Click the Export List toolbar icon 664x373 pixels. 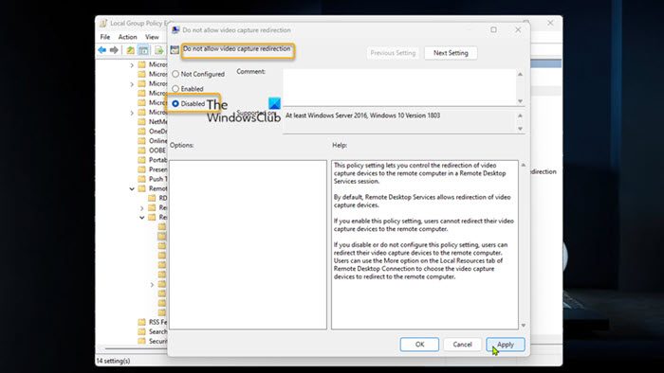coord(158,51)
